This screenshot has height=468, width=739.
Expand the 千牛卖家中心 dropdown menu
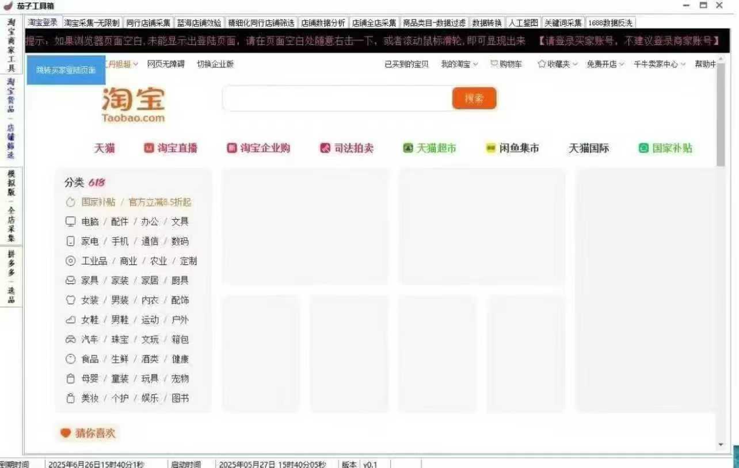[660, 64]
